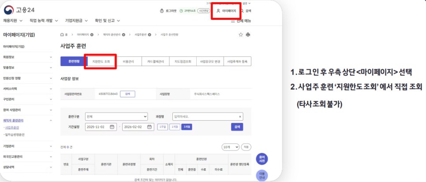Click the 고용24 logo

pyautogui.click(x=19, y=10)
